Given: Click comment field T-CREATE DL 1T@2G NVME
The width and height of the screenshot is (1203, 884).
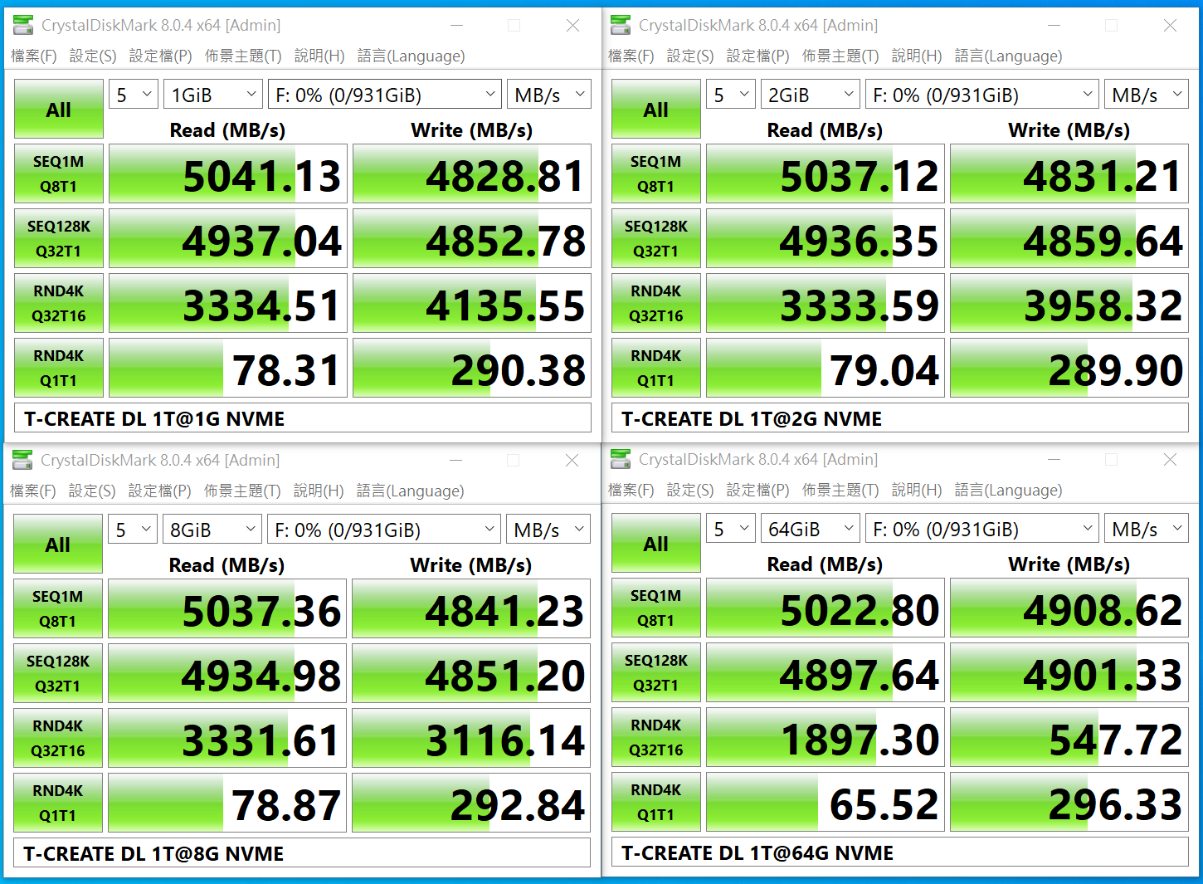Looking at the screenshot, I should point(900,418).
